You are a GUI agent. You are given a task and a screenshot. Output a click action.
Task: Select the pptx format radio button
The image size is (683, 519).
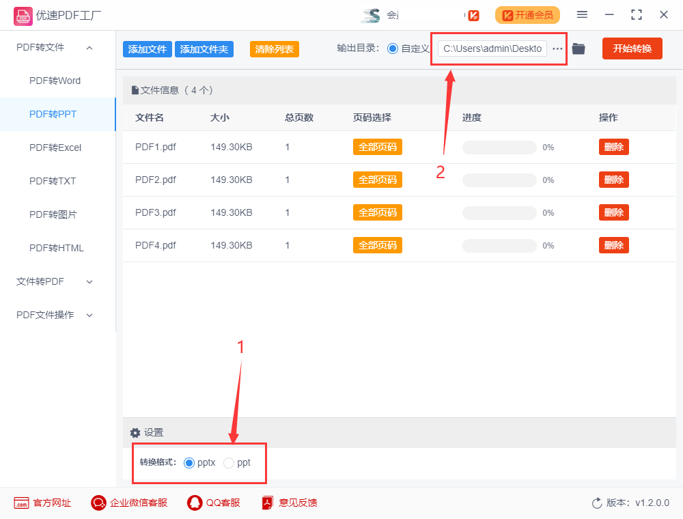[189, 463]
